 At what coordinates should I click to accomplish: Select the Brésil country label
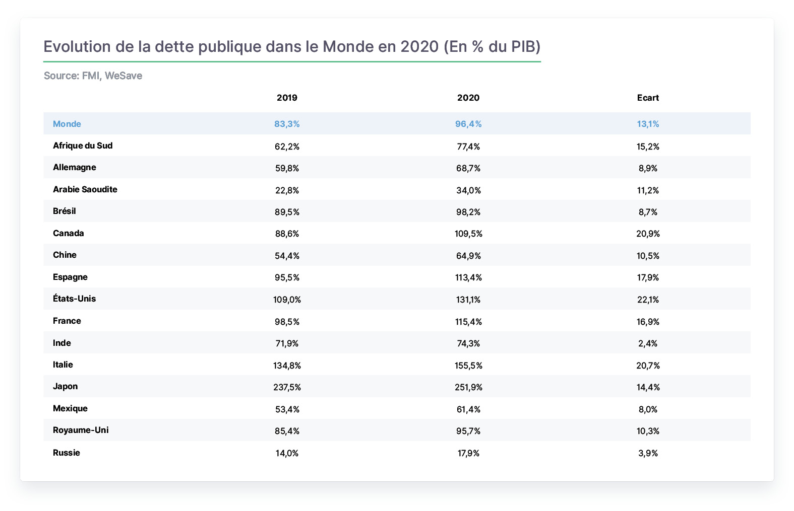(65, 211)
